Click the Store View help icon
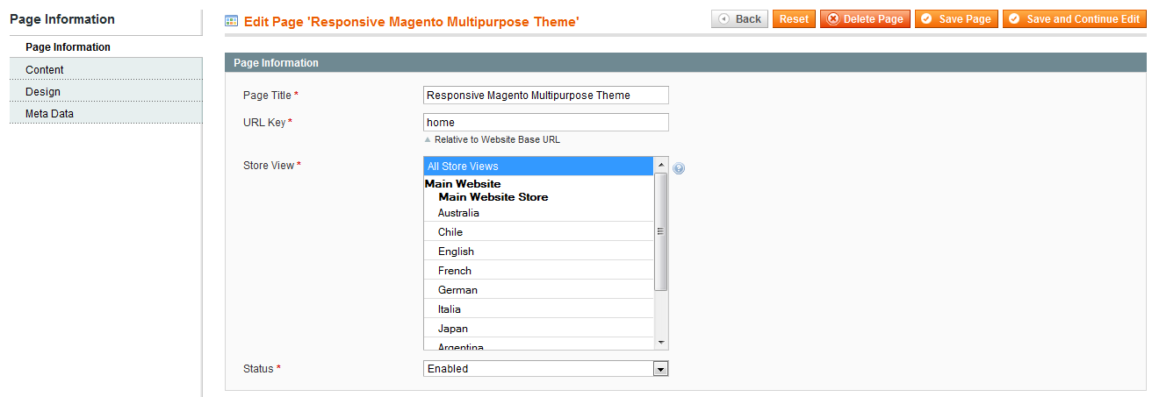This screenshot has width=1152, height=397. [679, 169]
